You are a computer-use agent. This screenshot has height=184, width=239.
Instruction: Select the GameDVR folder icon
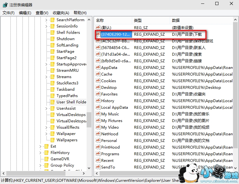[x=46, y=159]
